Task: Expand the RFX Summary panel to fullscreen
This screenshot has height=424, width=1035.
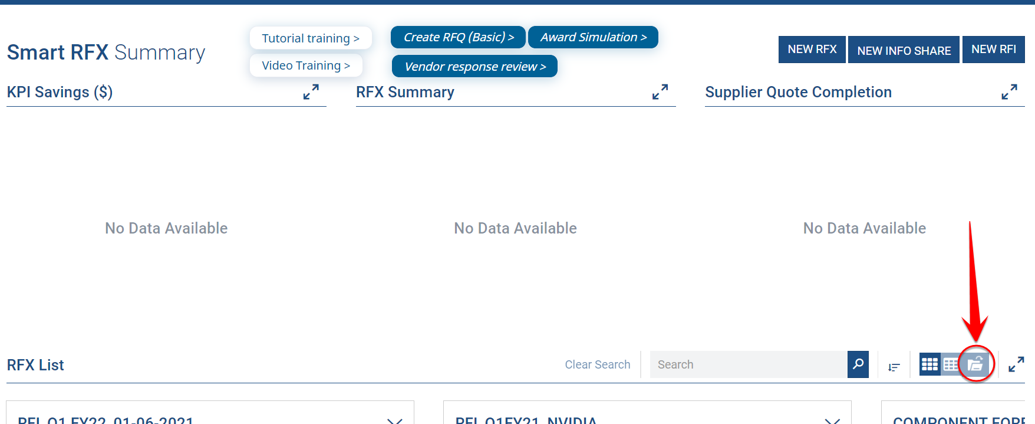Action: pos(660,92)
